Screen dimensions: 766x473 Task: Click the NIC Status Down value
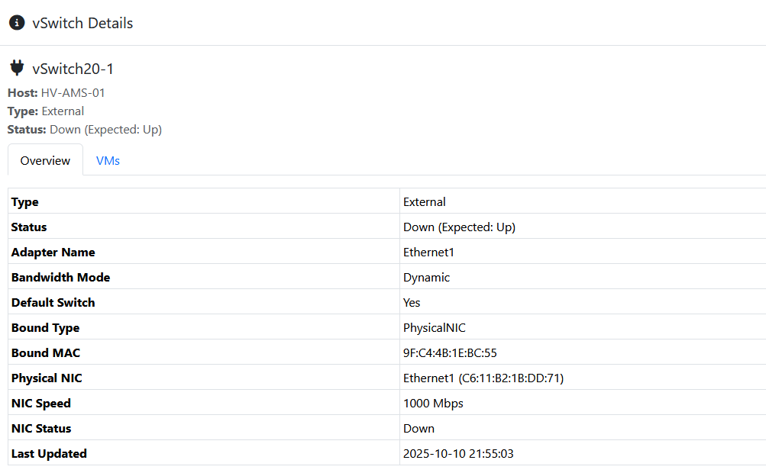[x=419, y=429]
